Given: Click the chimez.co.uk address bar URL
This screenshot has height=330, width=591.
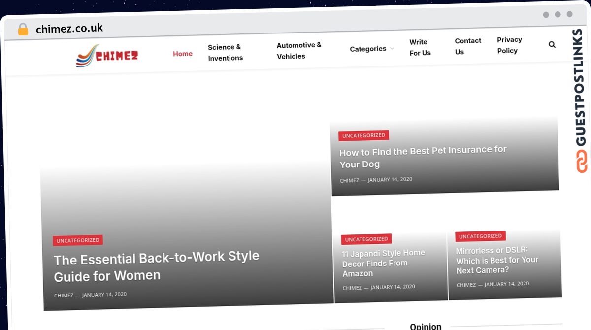Looking at the screenshot, I should pos(69,29).
